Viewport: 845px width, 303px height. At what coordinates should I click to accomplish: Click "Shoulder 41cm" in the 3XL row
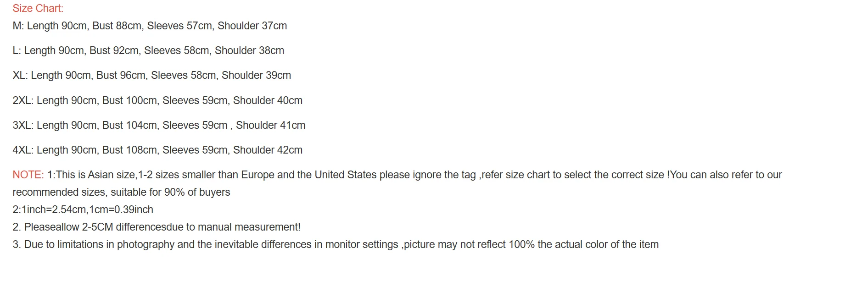(270, 125)
